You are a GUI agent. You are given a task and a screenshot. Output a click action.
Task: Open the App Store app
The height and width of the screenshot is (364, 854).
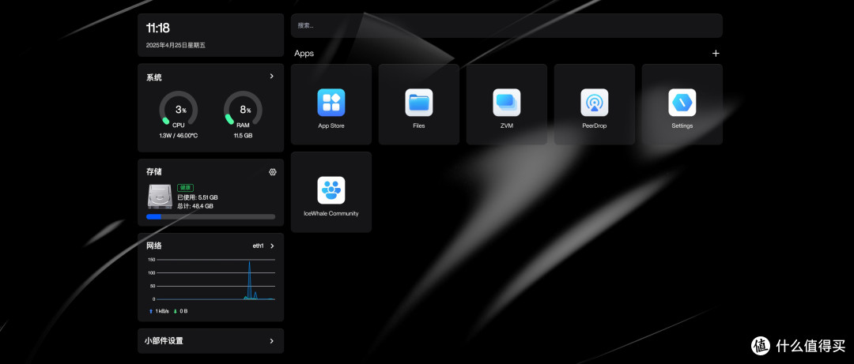click(331, 104)
